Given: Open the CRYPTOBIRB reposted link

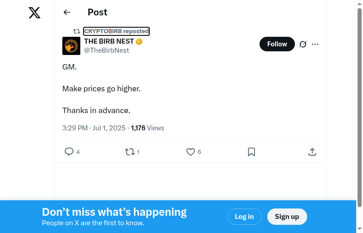Looking at the screenshot, I should tap(116, 31).
